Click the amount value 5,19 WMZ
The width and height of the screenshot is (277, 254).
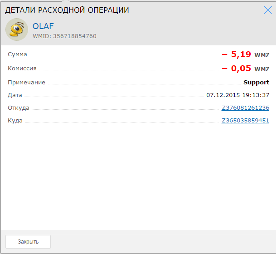pyautogui.click(x=246, y=54)
